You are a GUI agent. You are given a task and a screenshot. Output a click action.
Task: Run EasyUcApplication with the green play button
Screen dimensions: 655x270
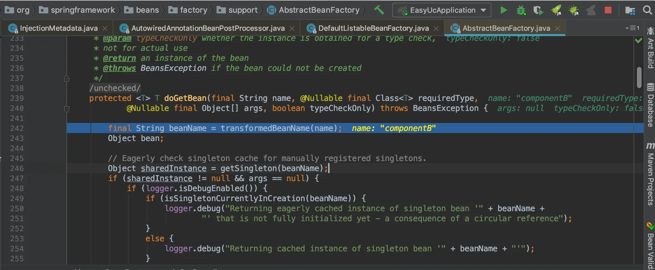click(x=503, y=10)
